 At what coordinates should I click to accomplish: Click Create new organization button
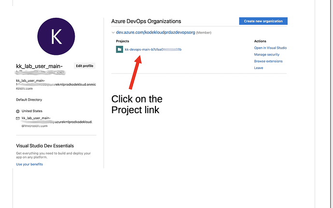264,21
